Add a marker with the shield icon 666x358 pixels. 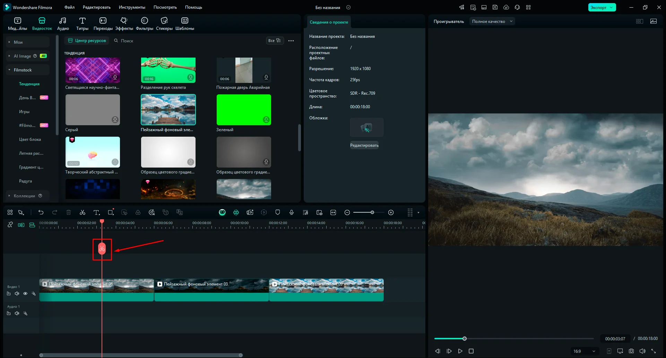[x=278, y=212]
